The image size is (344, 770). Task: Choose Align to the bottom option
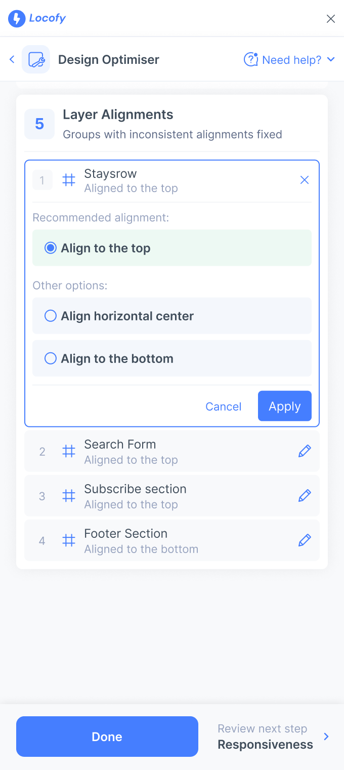(172, 358)
